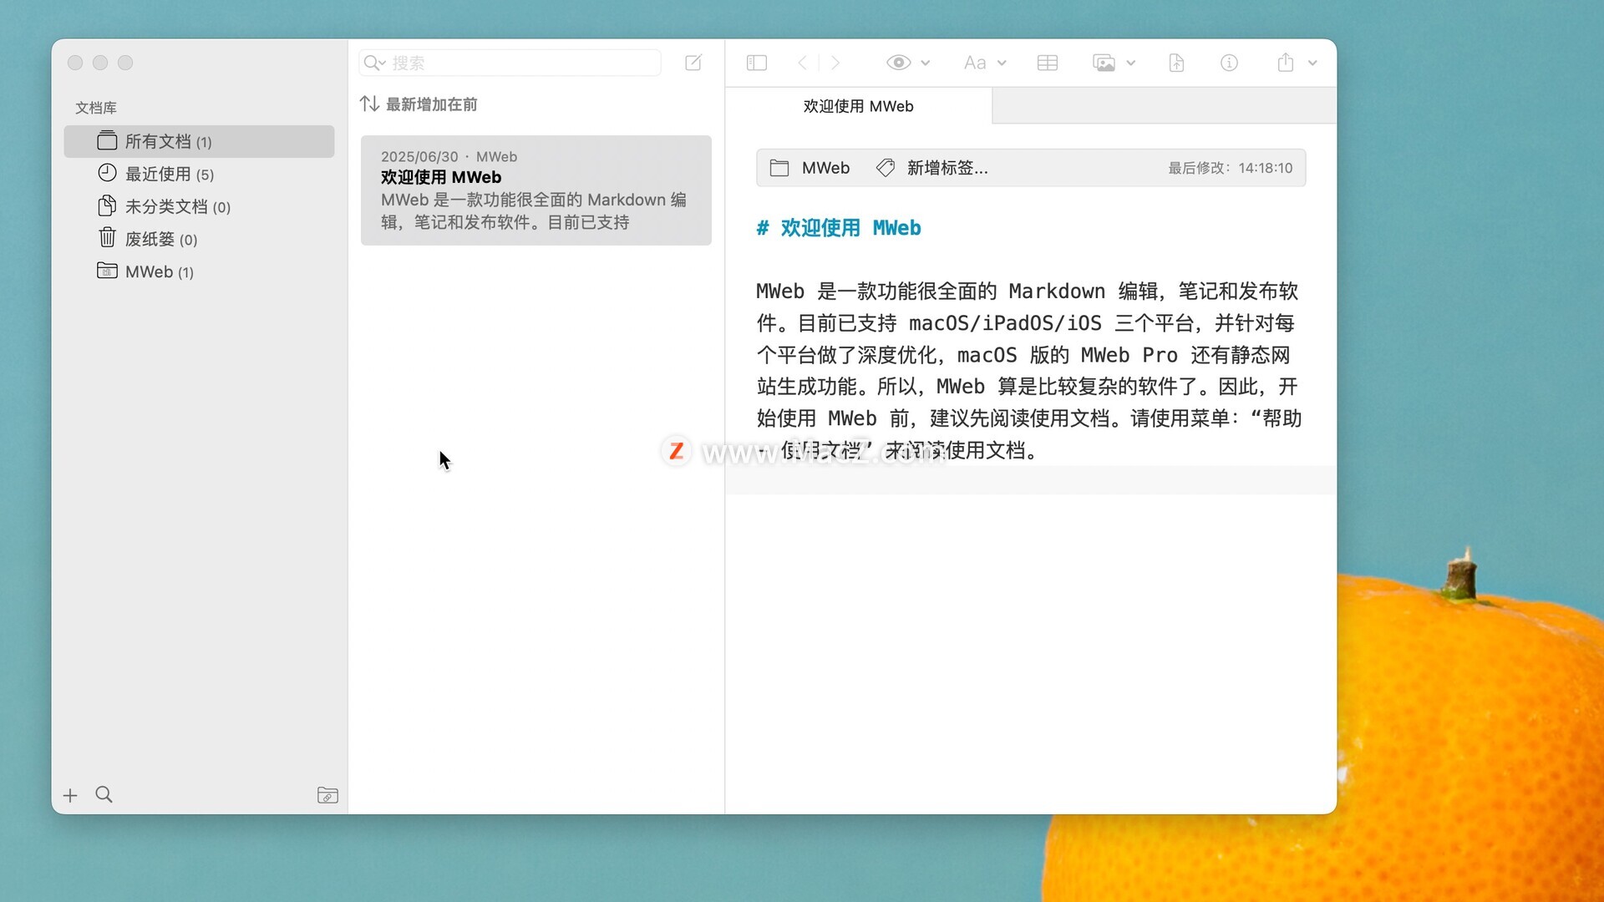Open the share icon
Viewport: 1604px width, 902px height.
(x=1286, y=63)
